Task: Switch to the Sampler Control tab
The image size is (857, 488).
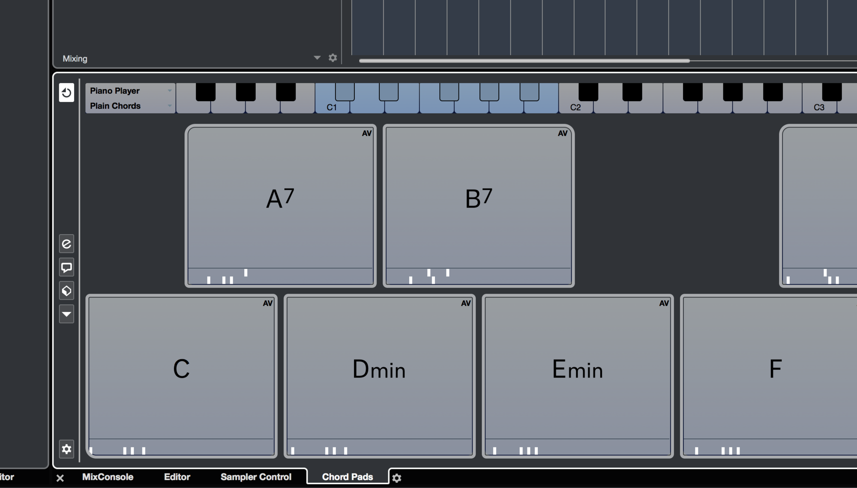Action: pyautogui.click(x=256, y=477)
